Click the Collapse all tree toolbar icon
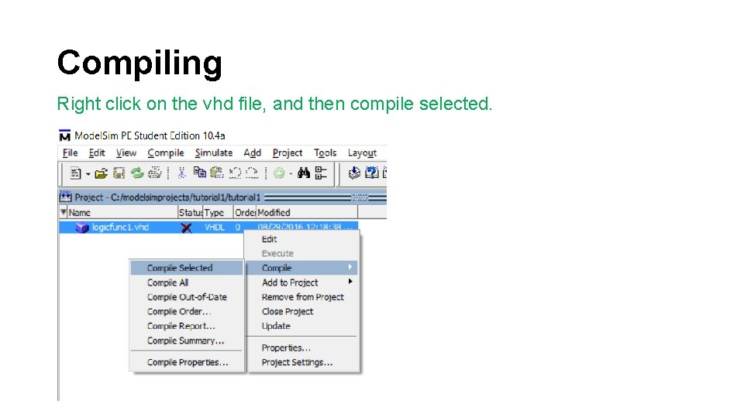The width and height of the screenshot is (744, 418). pos(321,173)
